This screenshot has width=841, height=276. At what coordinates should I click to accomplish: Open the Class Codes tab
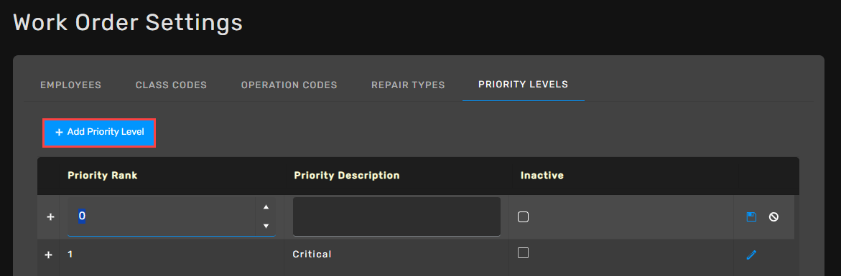[x=171, y=85]
